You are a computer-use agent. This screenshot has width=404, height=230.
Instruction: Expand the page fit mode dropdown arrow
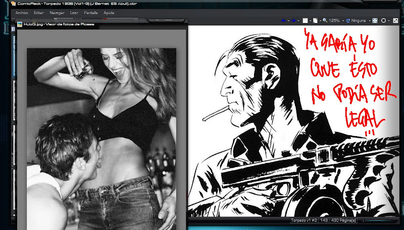[320, 21]
